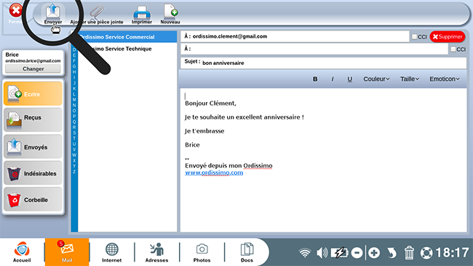Toggle underline formatting
The height and width of the screenshot is (266, 473).
[x=349, y=79]
